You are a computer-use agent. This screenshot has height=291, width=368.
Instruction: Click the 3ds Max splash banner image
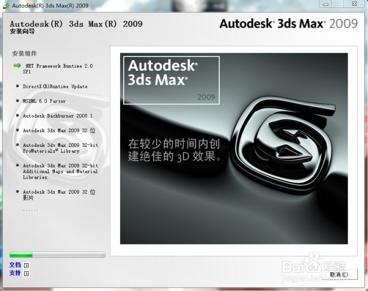point(234,148)
